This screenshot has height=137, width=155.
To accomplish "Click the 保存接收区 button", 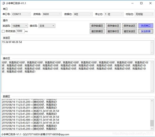I will [x=113, y=26].
